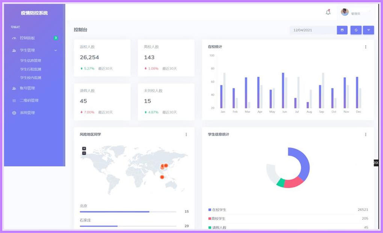
Task: Click the green up arrow beside 4.87%
Action: click(x=146, y=112)
